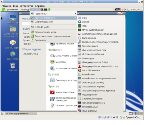Open Программа просмотра журналов
The height and width of the screenshot is (125, 159).
click(x=100, y=90)
